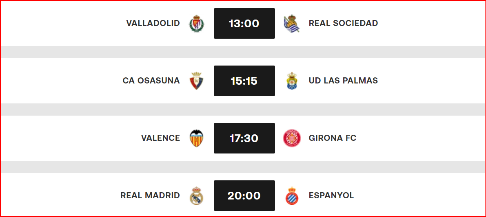Open the VALLADOLID team name link
This screenshot has width=486, height=217.
[153, 23]
